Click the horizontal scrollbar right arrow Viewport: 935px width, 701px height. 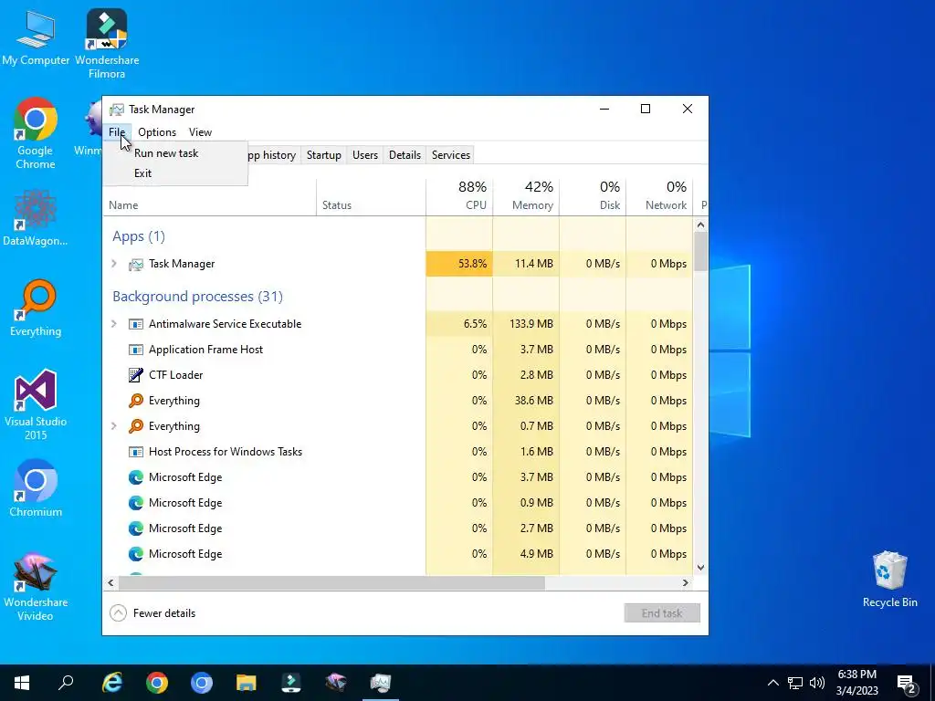686,583
